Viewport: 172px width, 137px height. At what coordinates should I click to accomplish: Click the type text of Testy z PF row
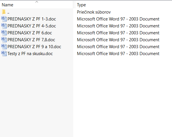pos(118,54)
